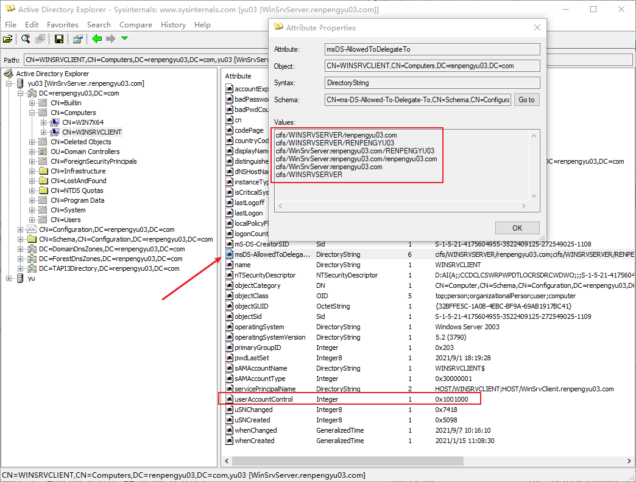Viewport: 636px width, 482px height.
Task: Click the nTSecurityDescriptor attribute icon
Action: tap(229, 275)
